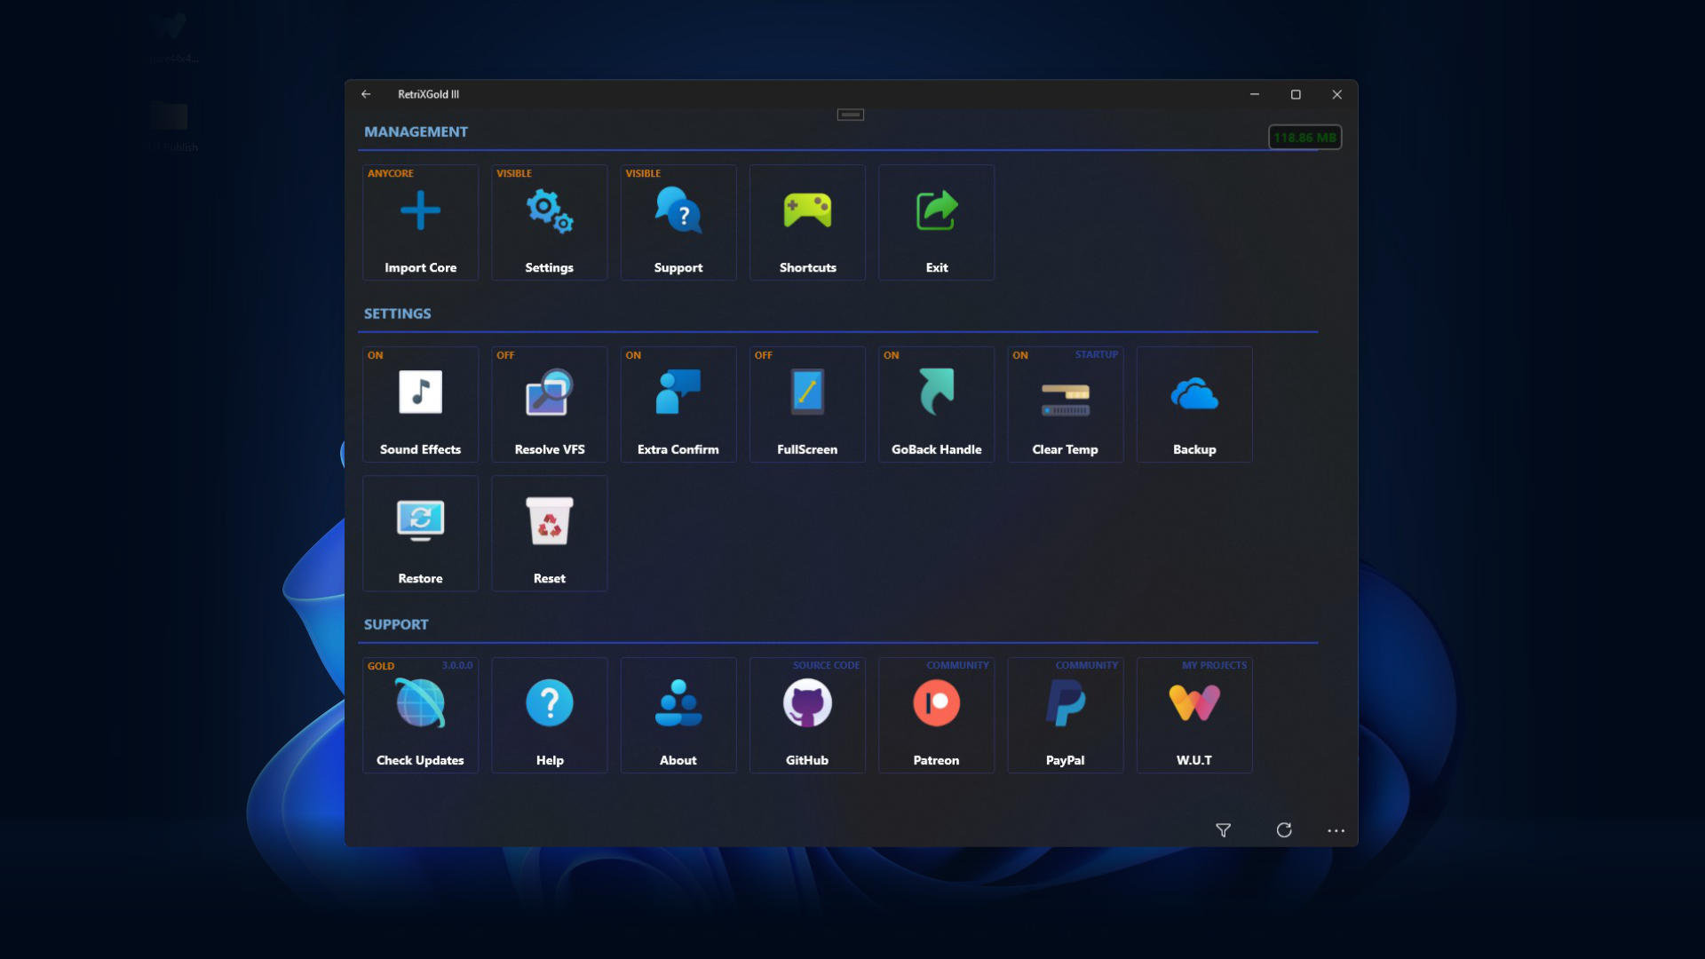Open the PayPal community tile
The height and width of the screenshot is (959, 1705).
coord(1065,716)
